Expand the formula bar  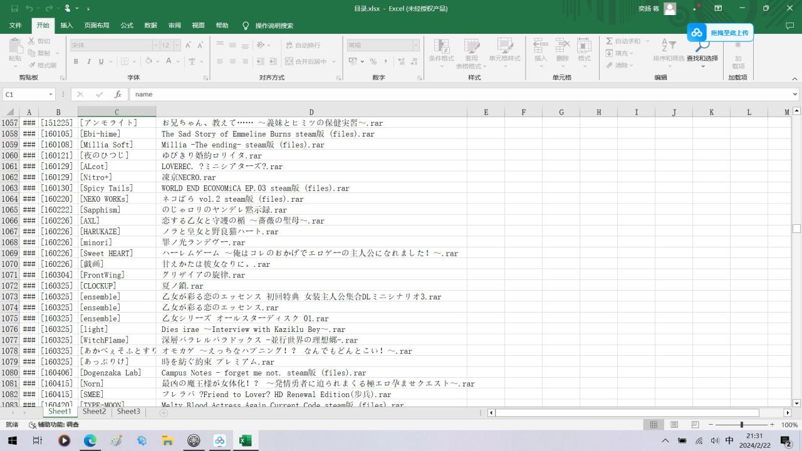pyautogui.click(x=795, y=95)
